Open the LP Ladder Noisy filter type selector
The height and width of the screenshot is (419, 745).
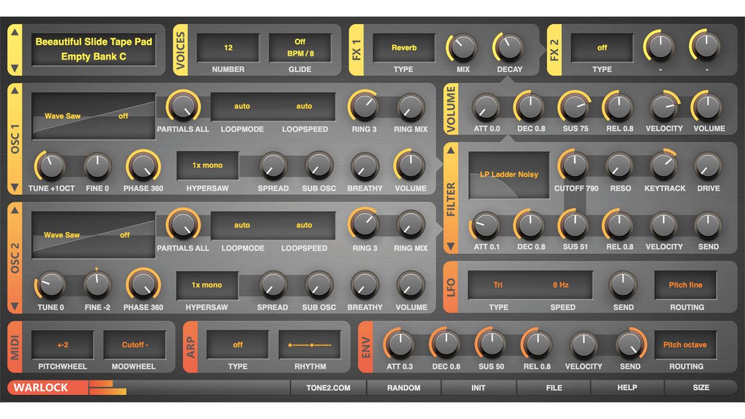[x=508, y=174]
